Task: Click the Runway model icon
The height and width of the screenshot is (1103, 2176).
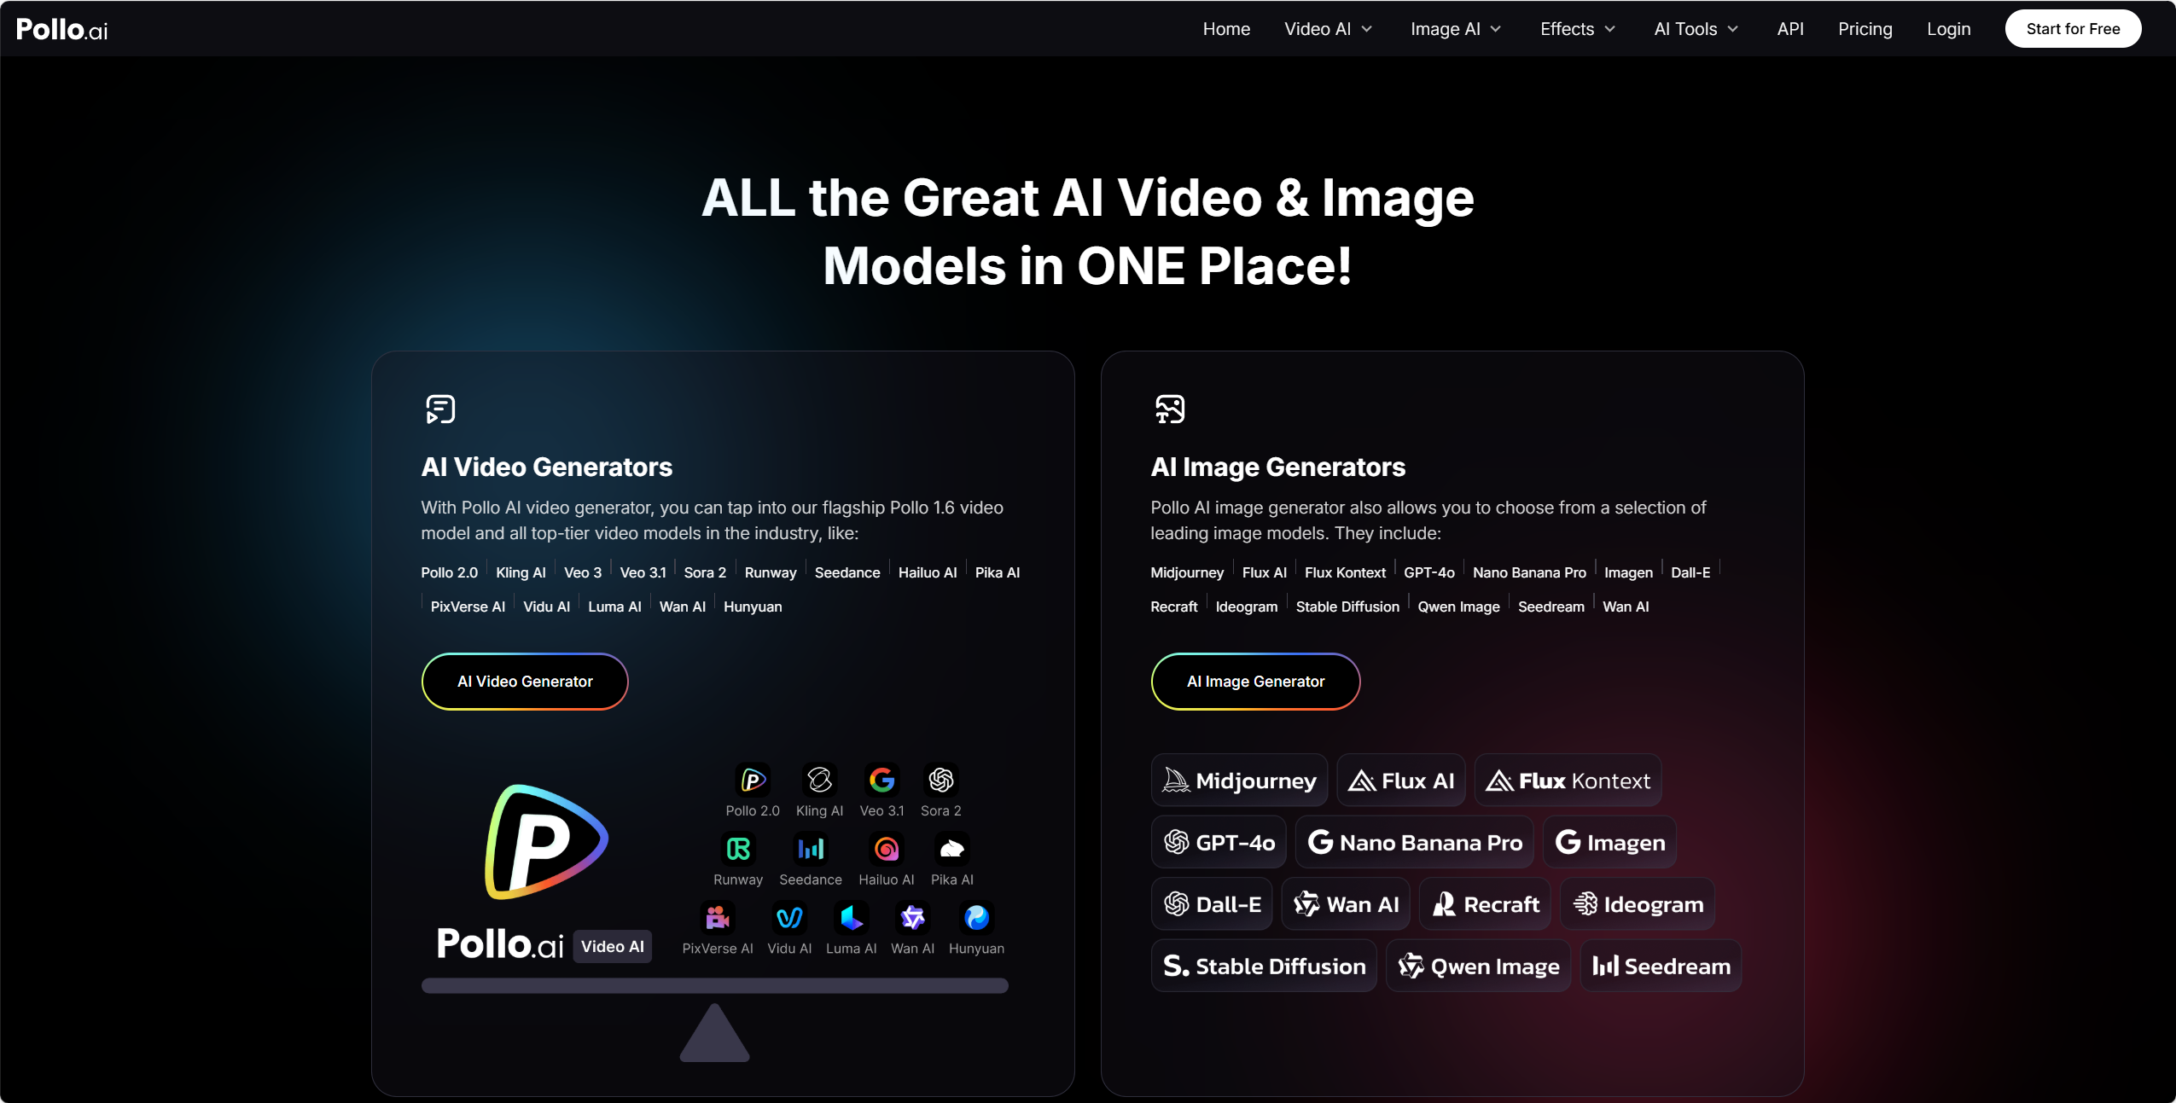Action: (x=738, y=849)
